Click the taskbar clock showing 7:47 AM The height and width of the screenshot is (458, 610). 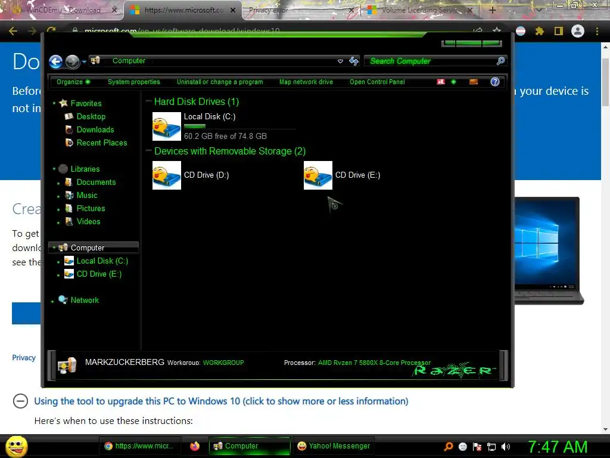[557, 447]
